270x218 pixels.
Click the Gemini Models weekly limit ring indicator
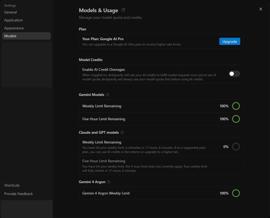[236, 106]
